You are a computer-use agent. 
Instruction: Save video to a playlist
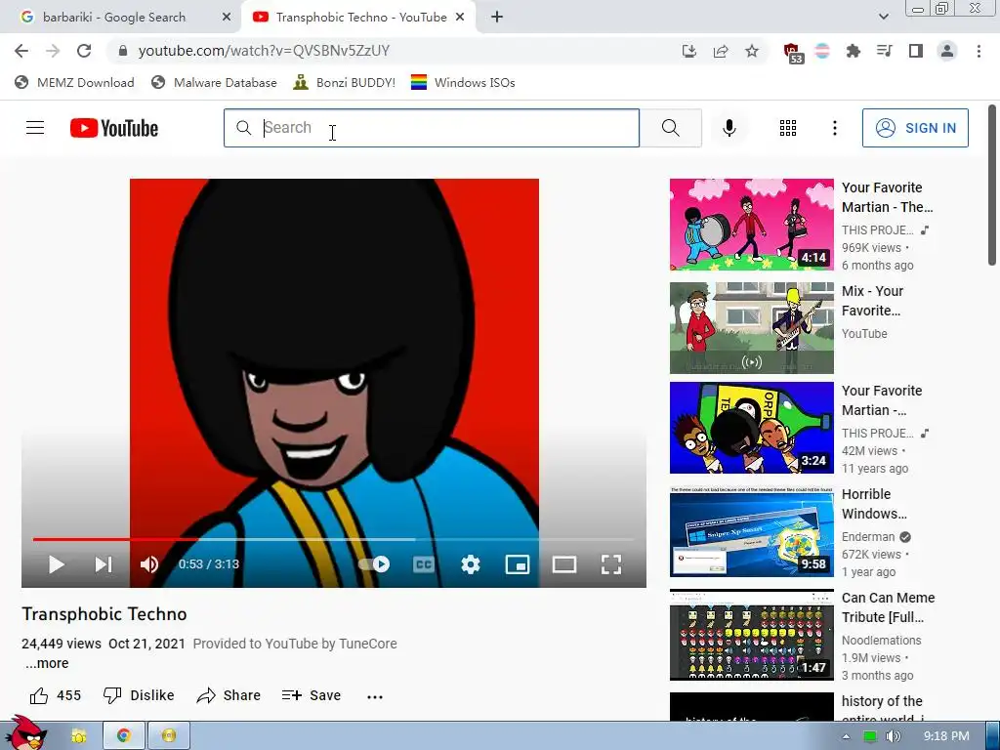312,695
